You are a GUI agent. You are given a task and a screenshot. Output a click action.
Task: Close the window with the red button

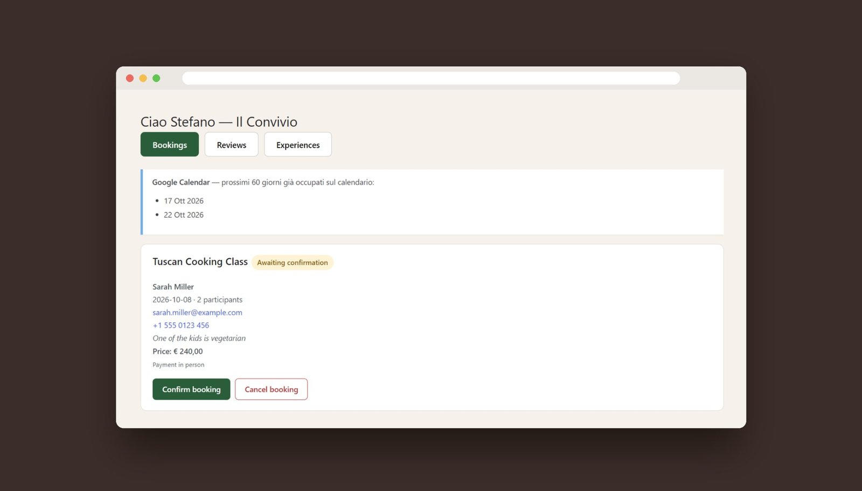[130, 78]
